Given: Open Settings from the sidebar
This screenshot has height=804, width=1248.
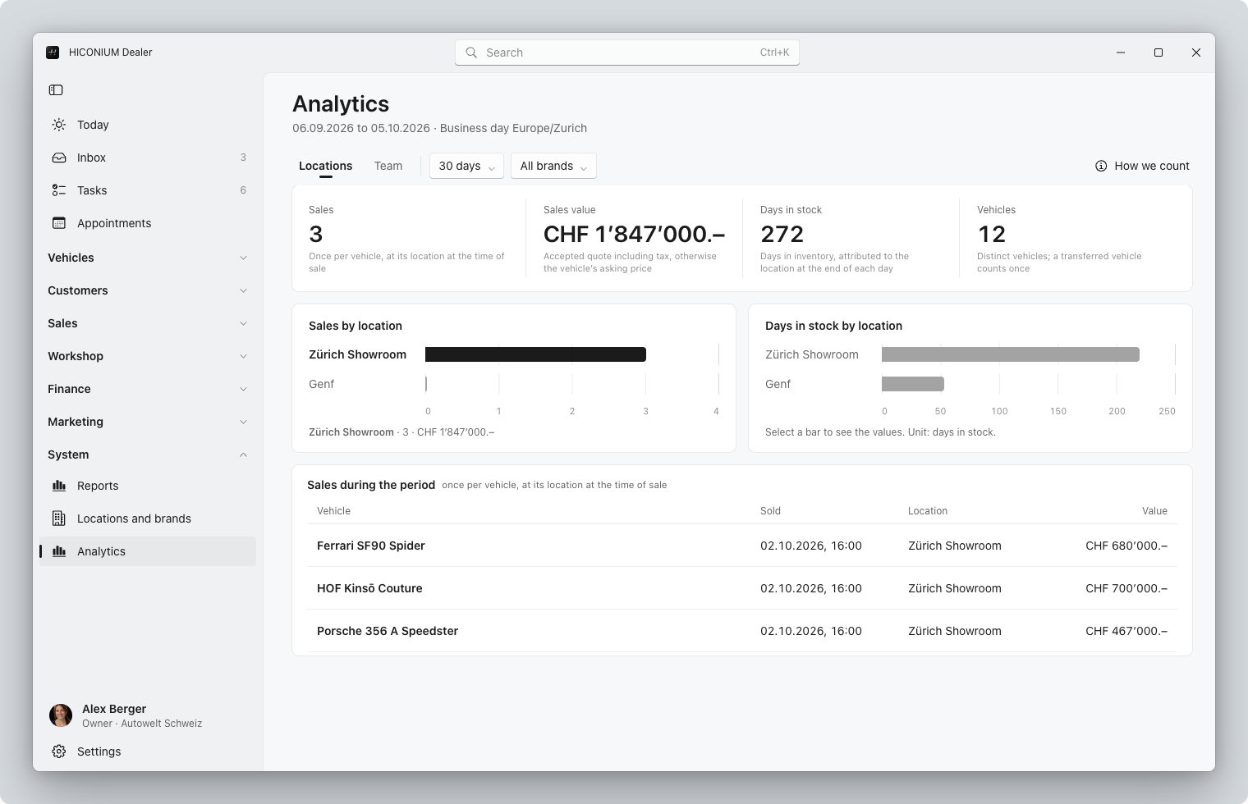Looking at the screenshot, I should 148,751.
